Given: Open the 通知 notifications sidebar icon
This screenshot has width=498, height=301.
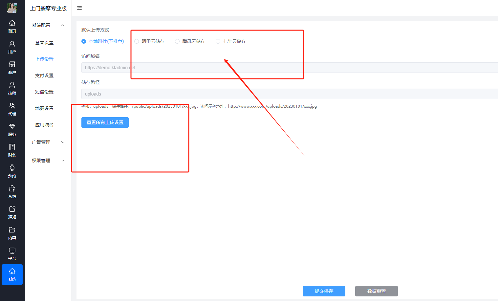Looking at the screenshot, I should (x=12, y=213).
